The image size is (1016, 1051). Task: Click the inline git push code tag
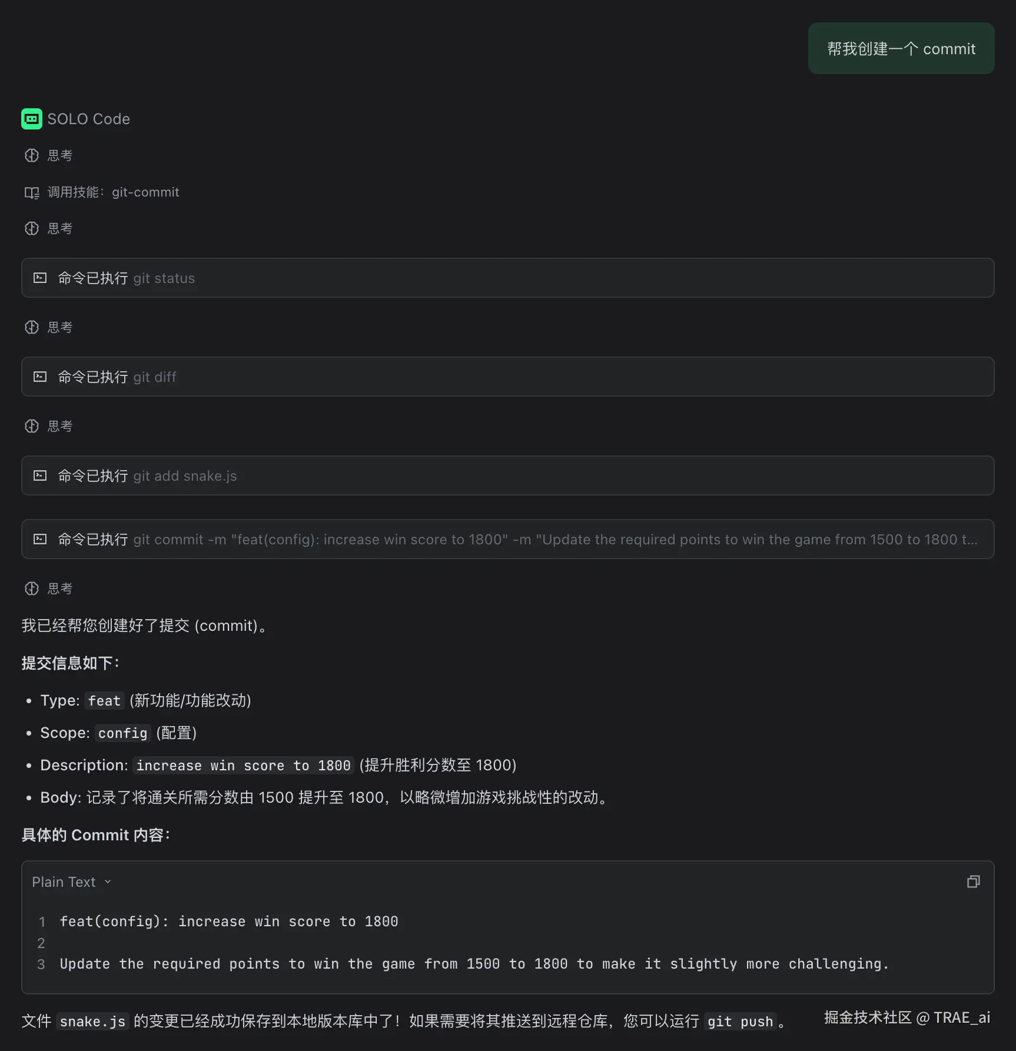pyautogui.click(x=739, y=1022)
